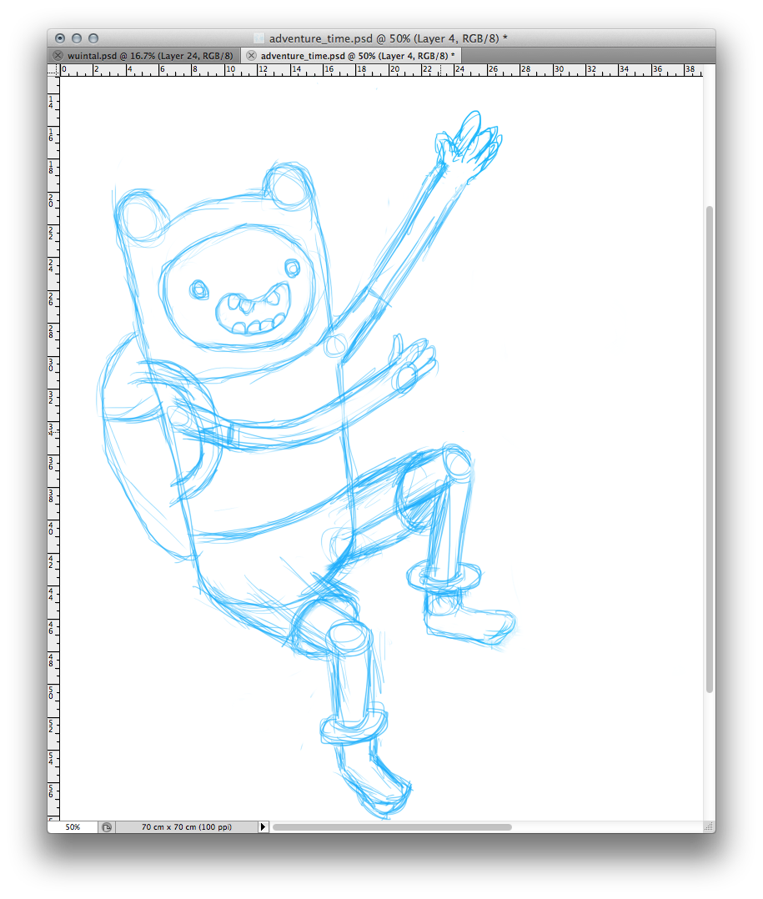Open the status bar info arrow menu
The width and height of the screenshot is (763, 899).
tap(263, 826)
